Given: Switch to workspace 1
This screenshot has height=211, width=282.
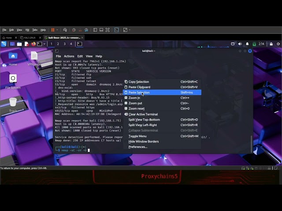Looking at the screenshot, I should [52, 44].
